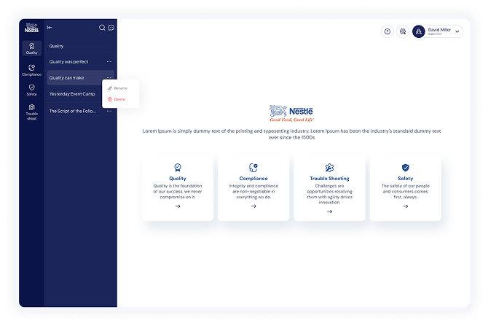
Task: Follow the arrow on the Quality card
Action: pyautogui.click(x=178, y=206)
